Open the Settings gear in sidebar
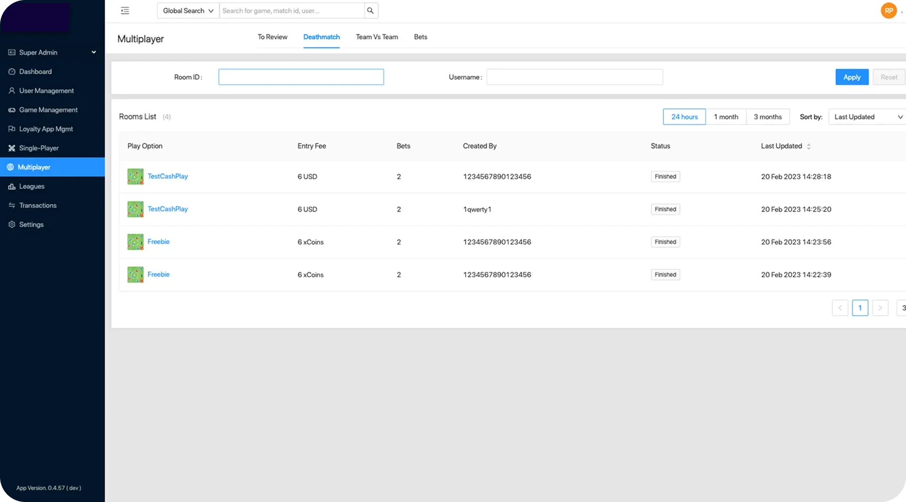Viewport: 906px width, 502px height. (12, 225)
